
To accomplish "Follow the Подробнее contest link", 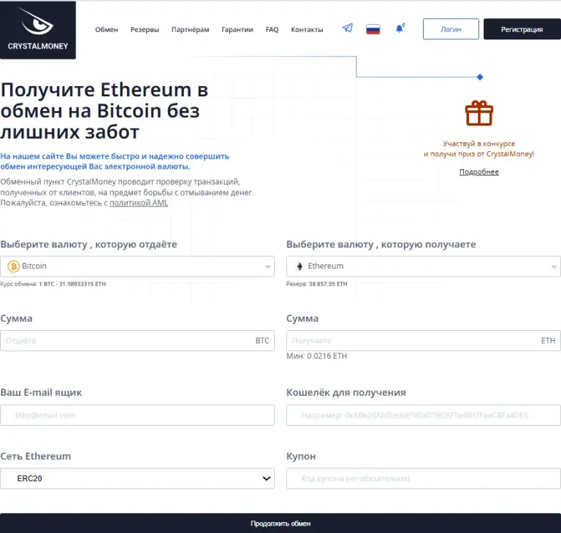I will pos(478,172).
